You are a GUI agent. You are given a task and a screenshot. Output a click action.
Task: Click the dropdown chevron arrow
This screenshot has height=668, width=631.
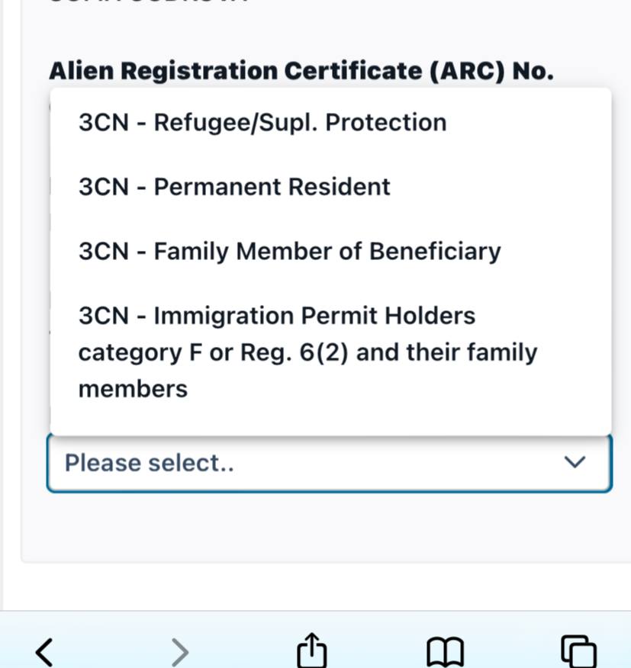point(574,462)
